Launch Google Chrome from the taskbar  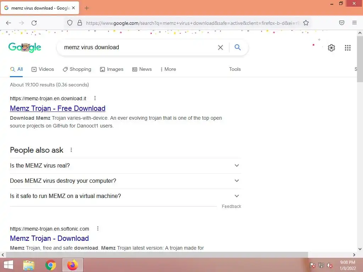(50, 265)
